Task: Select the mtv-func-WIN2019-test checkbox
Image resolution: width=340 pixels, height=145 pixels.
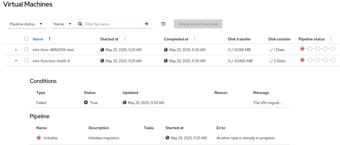Action: coord(26,49)
